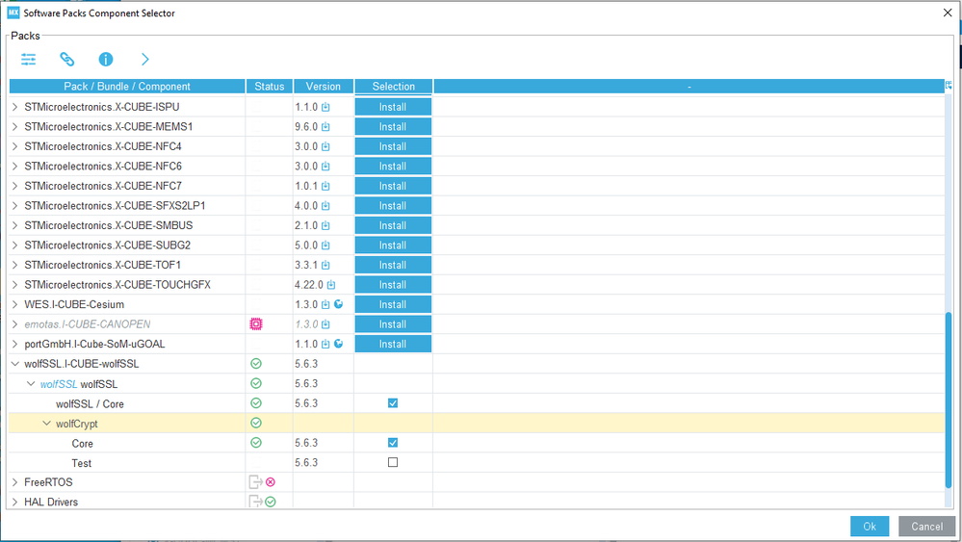
Task: Click green check status of wolfSSL wolfSSL bundle
Action: [256, 383]
